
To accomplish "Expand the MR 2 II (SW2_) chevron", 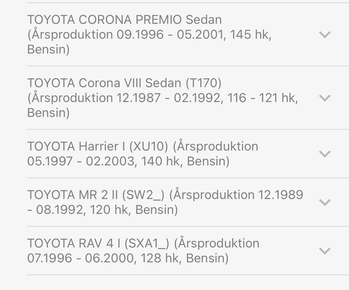I will tap(324, 202).
